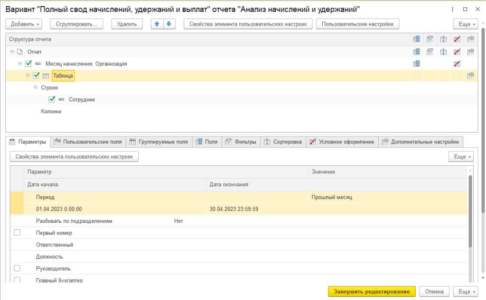Viewport: 486px width, 300px height.
Task: Click the filter icon in Отчет row
Action: tap(430, 52)
